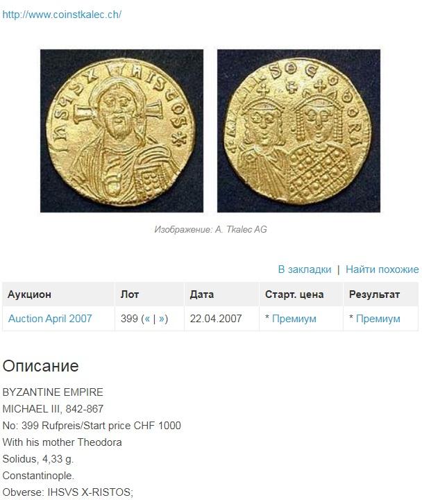Add this lot via "В закладки"

click(305, 269)
